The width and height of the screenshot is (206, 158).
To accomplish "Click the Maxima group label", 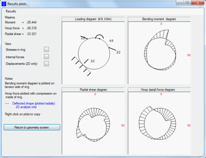I will pos(10,17).
